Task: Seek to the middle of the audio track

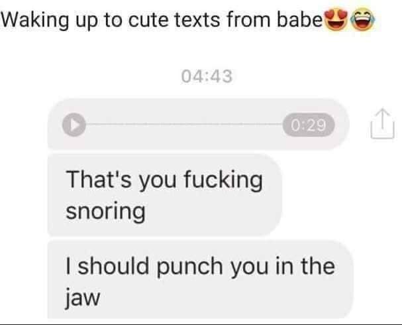Action: 184,124
